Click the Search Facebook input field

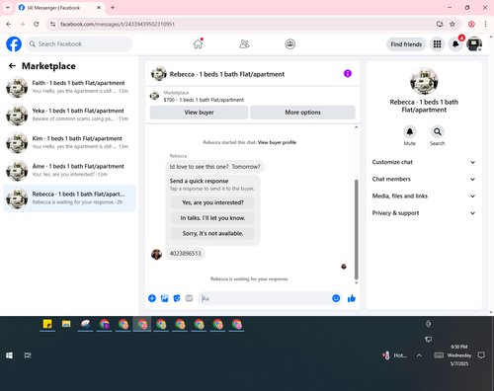click(x=79, y=44)
